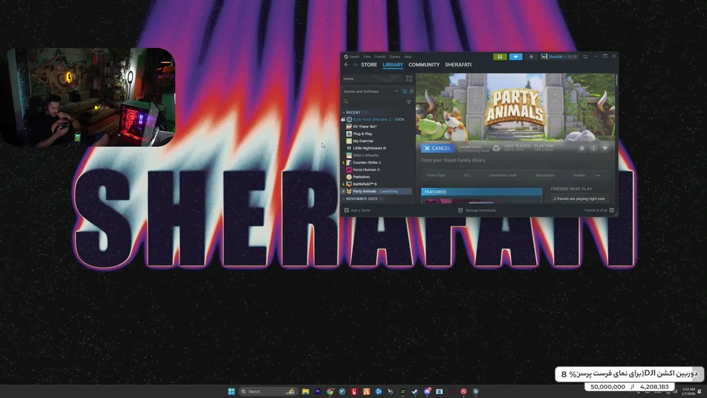Switch to the STORE tab

[369, 65]
